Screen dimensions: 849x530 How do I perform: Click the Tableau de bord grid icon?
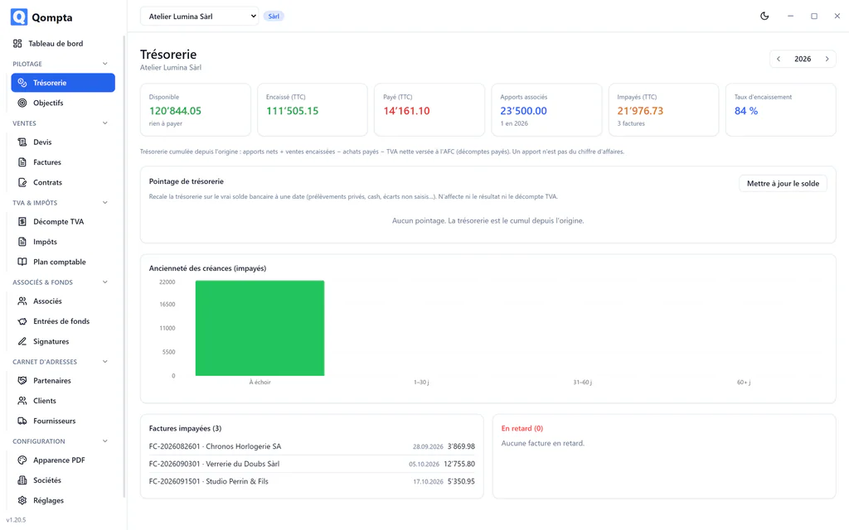click(x=17, y=43)
